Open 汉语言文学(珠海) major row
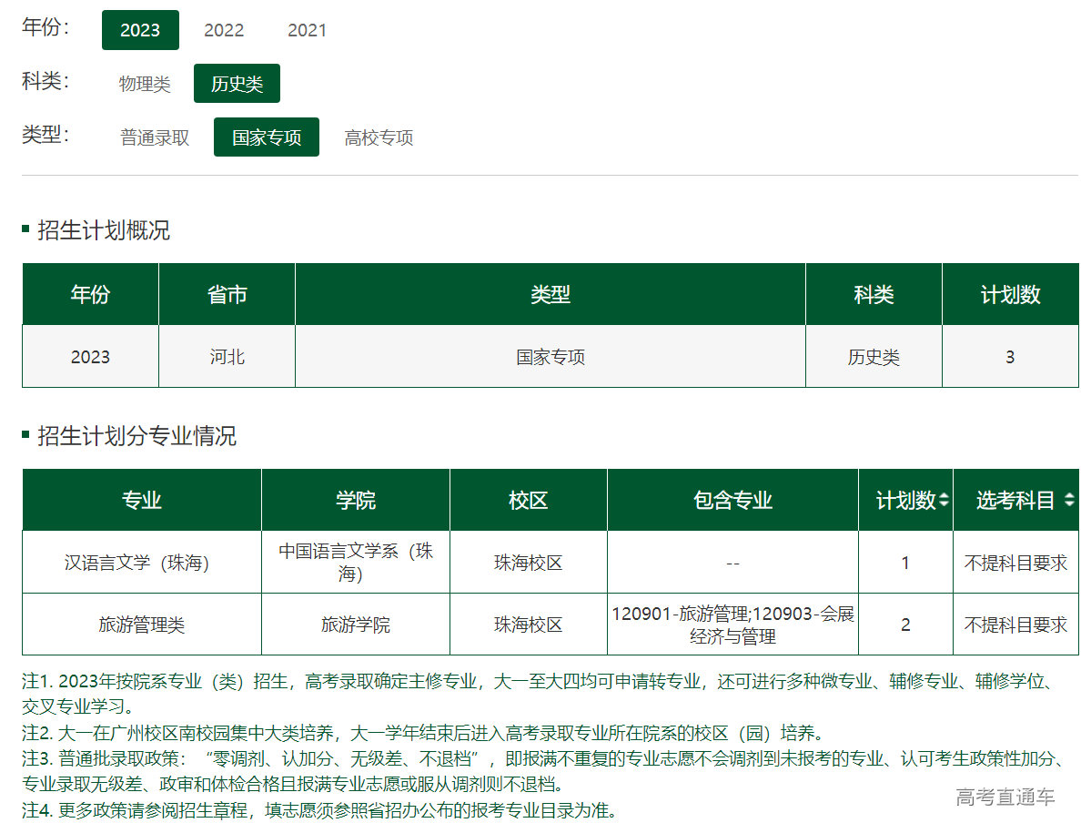The image size is (1081, 833). 137,563
